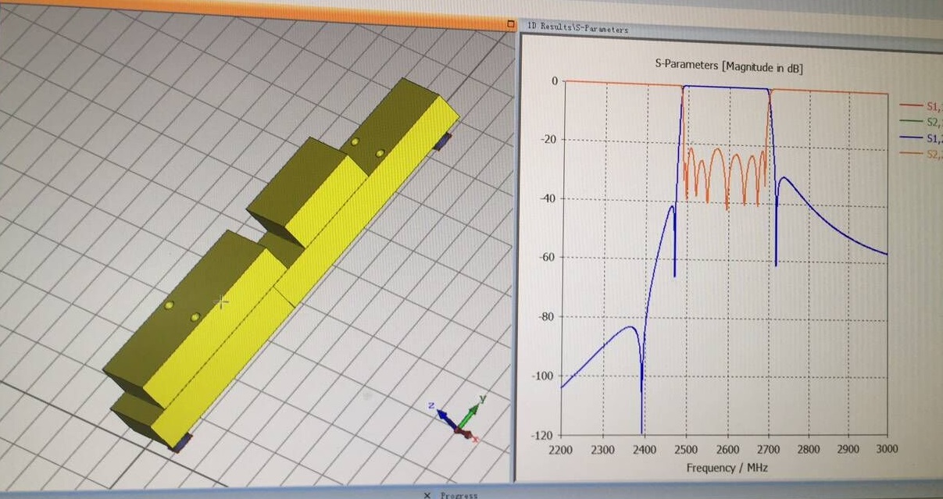
Task: Close the Progress panel with its X
Action: (x=427, y=495)
